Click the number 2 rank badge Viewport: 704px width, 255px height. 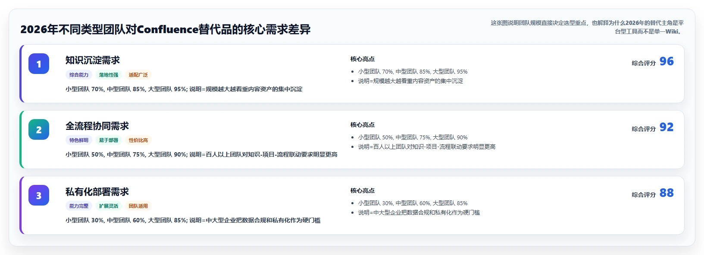coord(39,129)
